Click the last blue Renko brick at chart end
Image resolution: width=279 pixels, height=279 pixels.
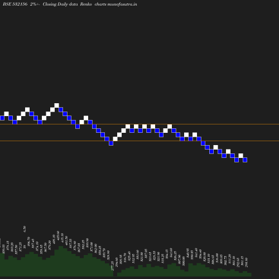[x=245, y=160]
